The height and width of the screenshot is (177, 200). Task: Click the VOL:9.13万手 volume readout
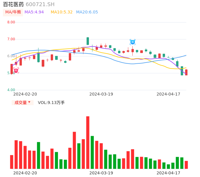(51, 103)
